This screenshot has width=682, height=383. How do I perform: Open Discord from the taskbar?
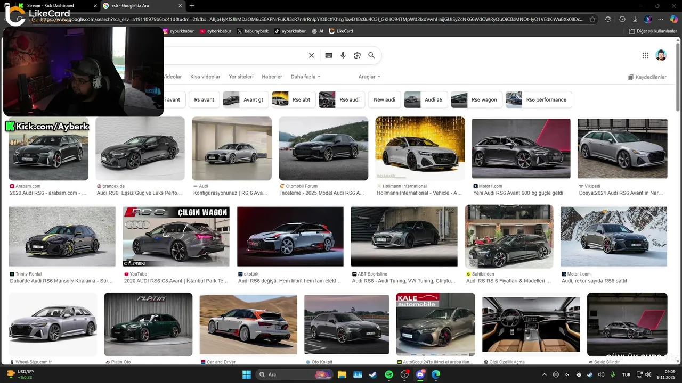click(x=420, y=374)
